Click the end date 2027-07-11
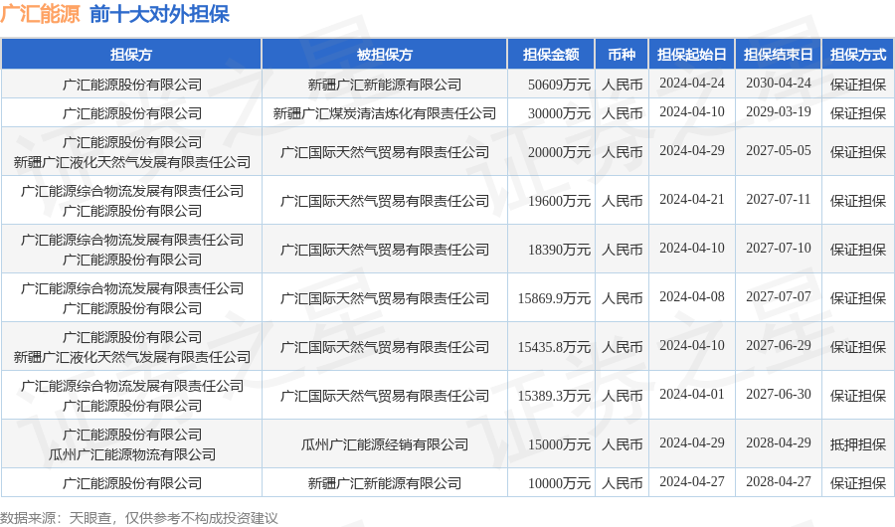895x527 pixels. [x=778, y=199]
